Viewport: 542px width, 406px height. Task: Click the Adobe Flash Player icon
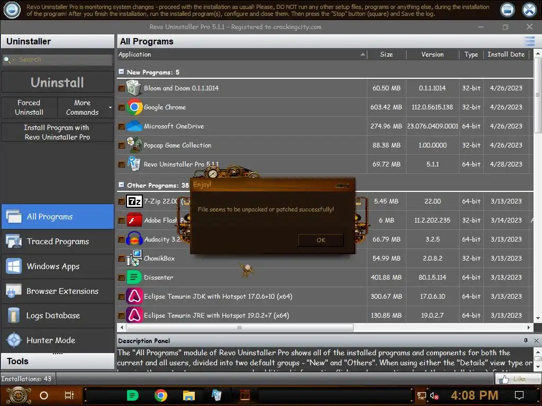(134, 220)
